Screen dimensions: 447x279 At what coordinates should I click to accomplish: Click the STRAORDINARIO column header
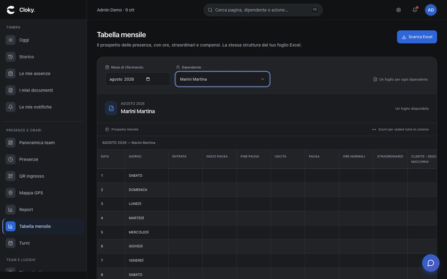click(x=390, y=159)
